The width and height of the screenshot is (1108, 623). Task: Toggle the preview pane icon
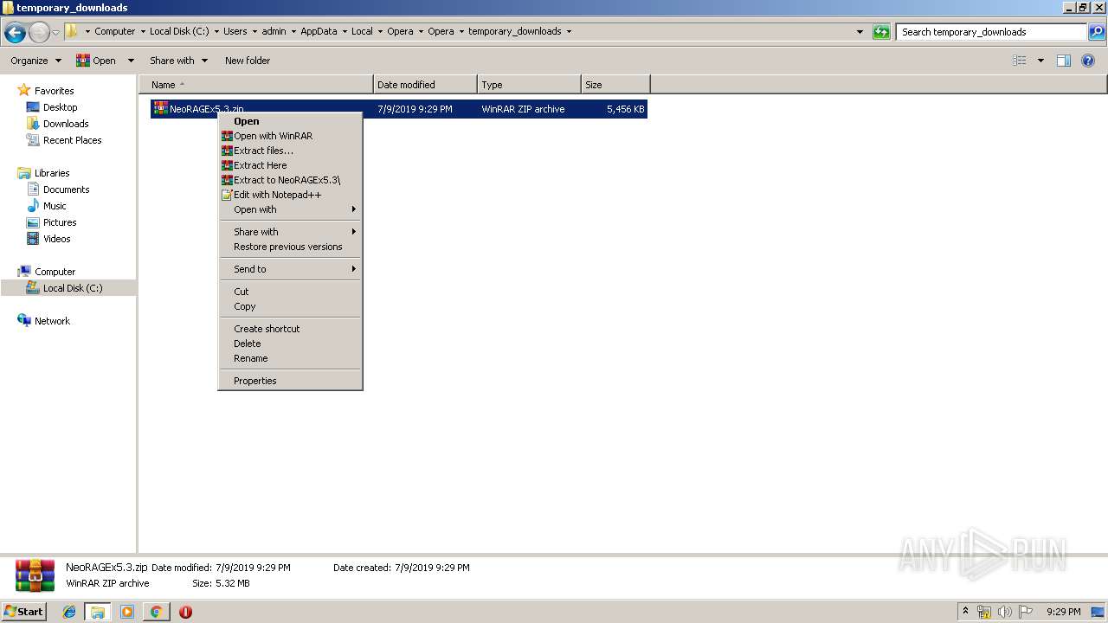pyautogui.click(x=1064, y=61)
